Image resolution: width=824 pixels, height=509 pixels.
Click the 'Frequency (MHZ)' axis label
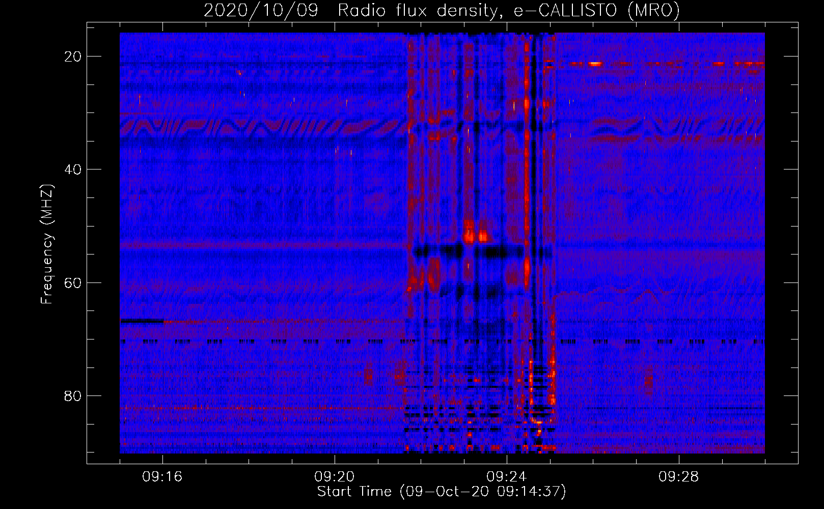click(x=47, y=244)
